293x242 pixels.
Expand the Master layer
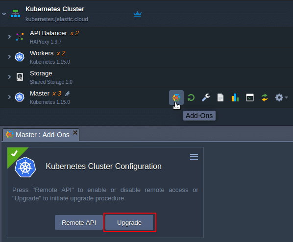pos(9,97)
